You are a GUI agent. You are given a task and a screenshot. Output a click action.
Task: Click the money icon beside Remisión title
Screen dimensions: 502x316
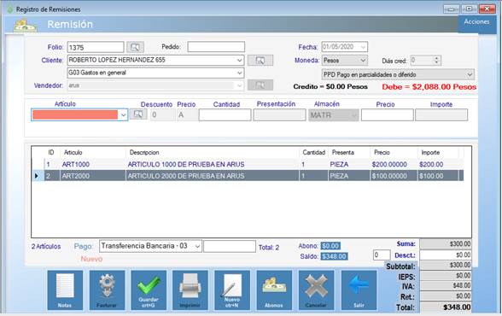(x=25, y=26)
